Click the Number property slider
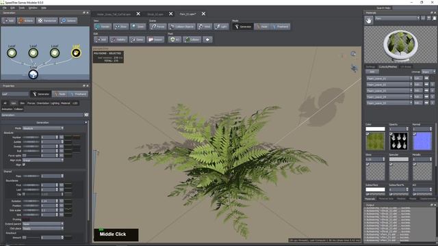438x246 pixels. coord(31,137)
